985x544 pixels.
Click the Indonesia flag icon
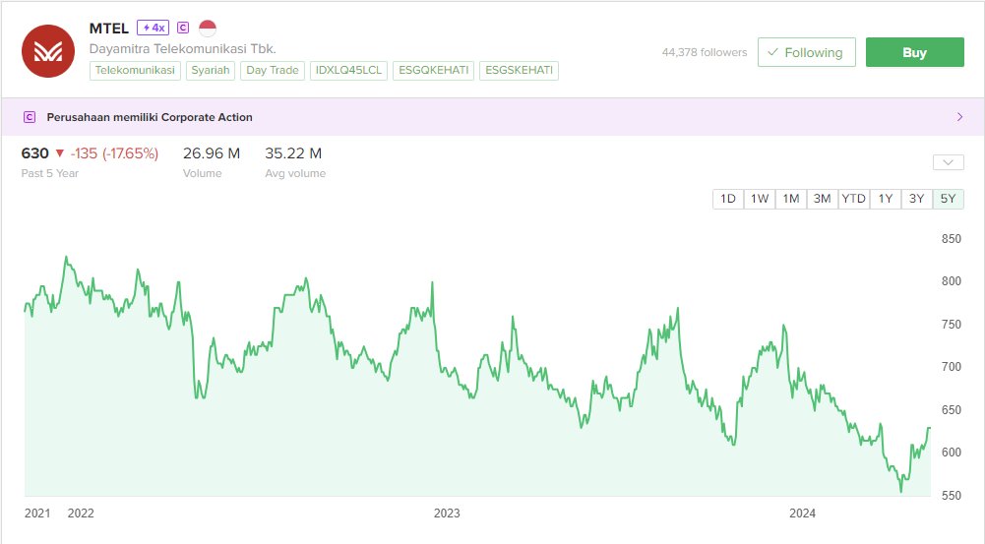point(208,28)
